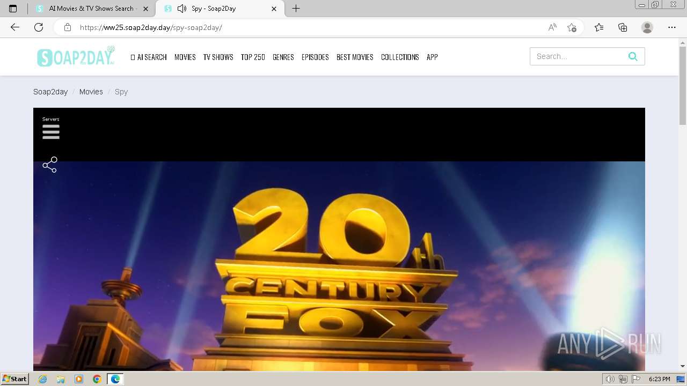Open the Windows Start menu
Screen dimensions: 687x386
[x=15, y=379]
